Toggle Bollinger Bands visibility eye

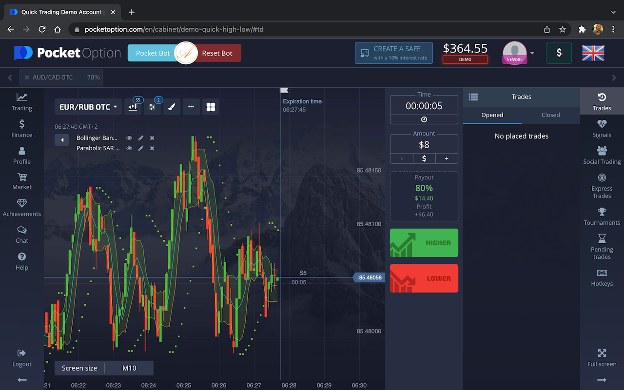pos(129,138)
